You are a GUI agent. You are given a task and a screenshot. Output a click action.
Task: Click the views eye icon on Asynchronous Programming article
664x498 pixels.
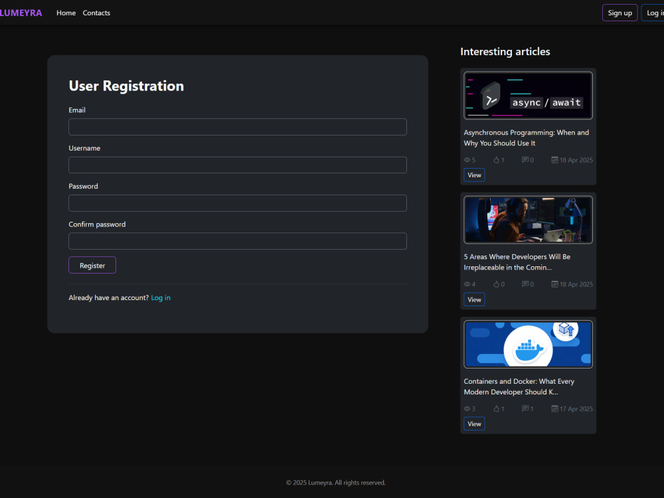[467, 160]
